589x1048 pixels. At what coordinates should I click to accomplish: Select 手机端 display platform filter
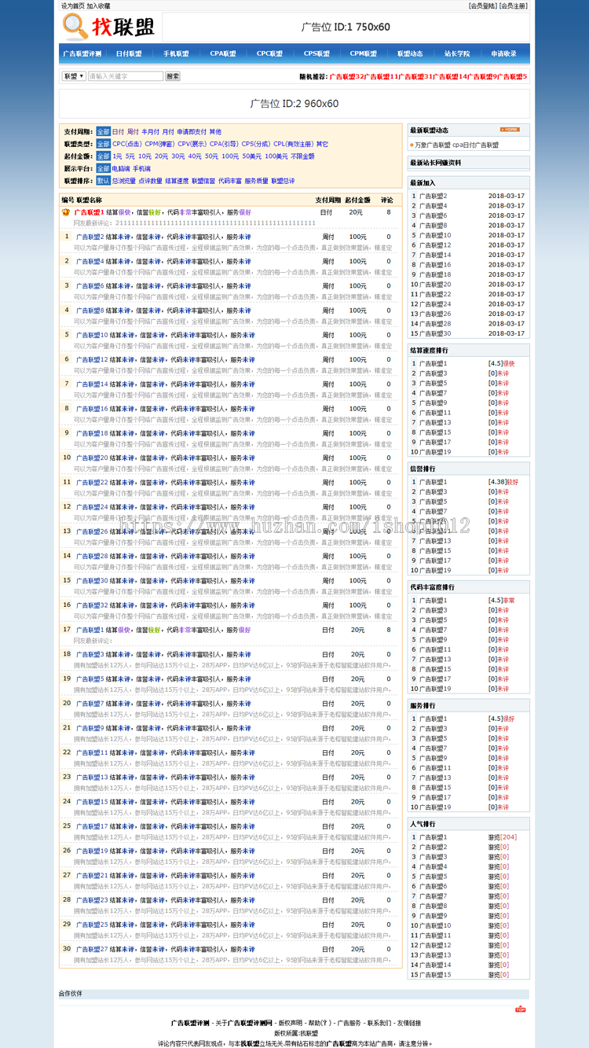coord(141,169)
